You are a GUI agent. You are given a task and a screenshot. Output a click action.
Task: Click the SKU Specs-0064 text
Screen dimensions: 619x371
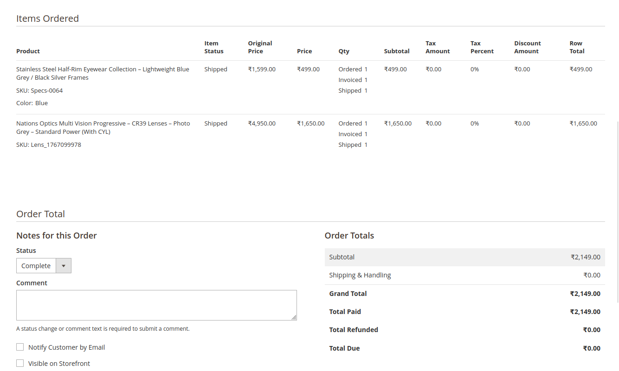pos(39,90)
